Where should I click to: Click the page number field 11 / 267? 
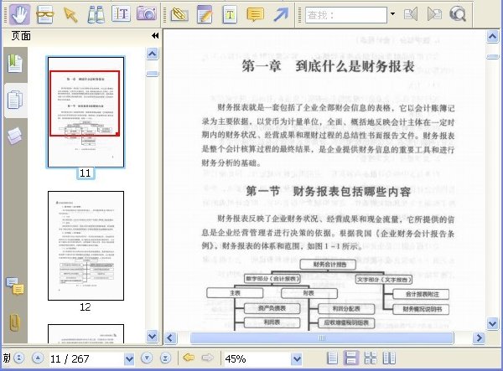[86, 358]
